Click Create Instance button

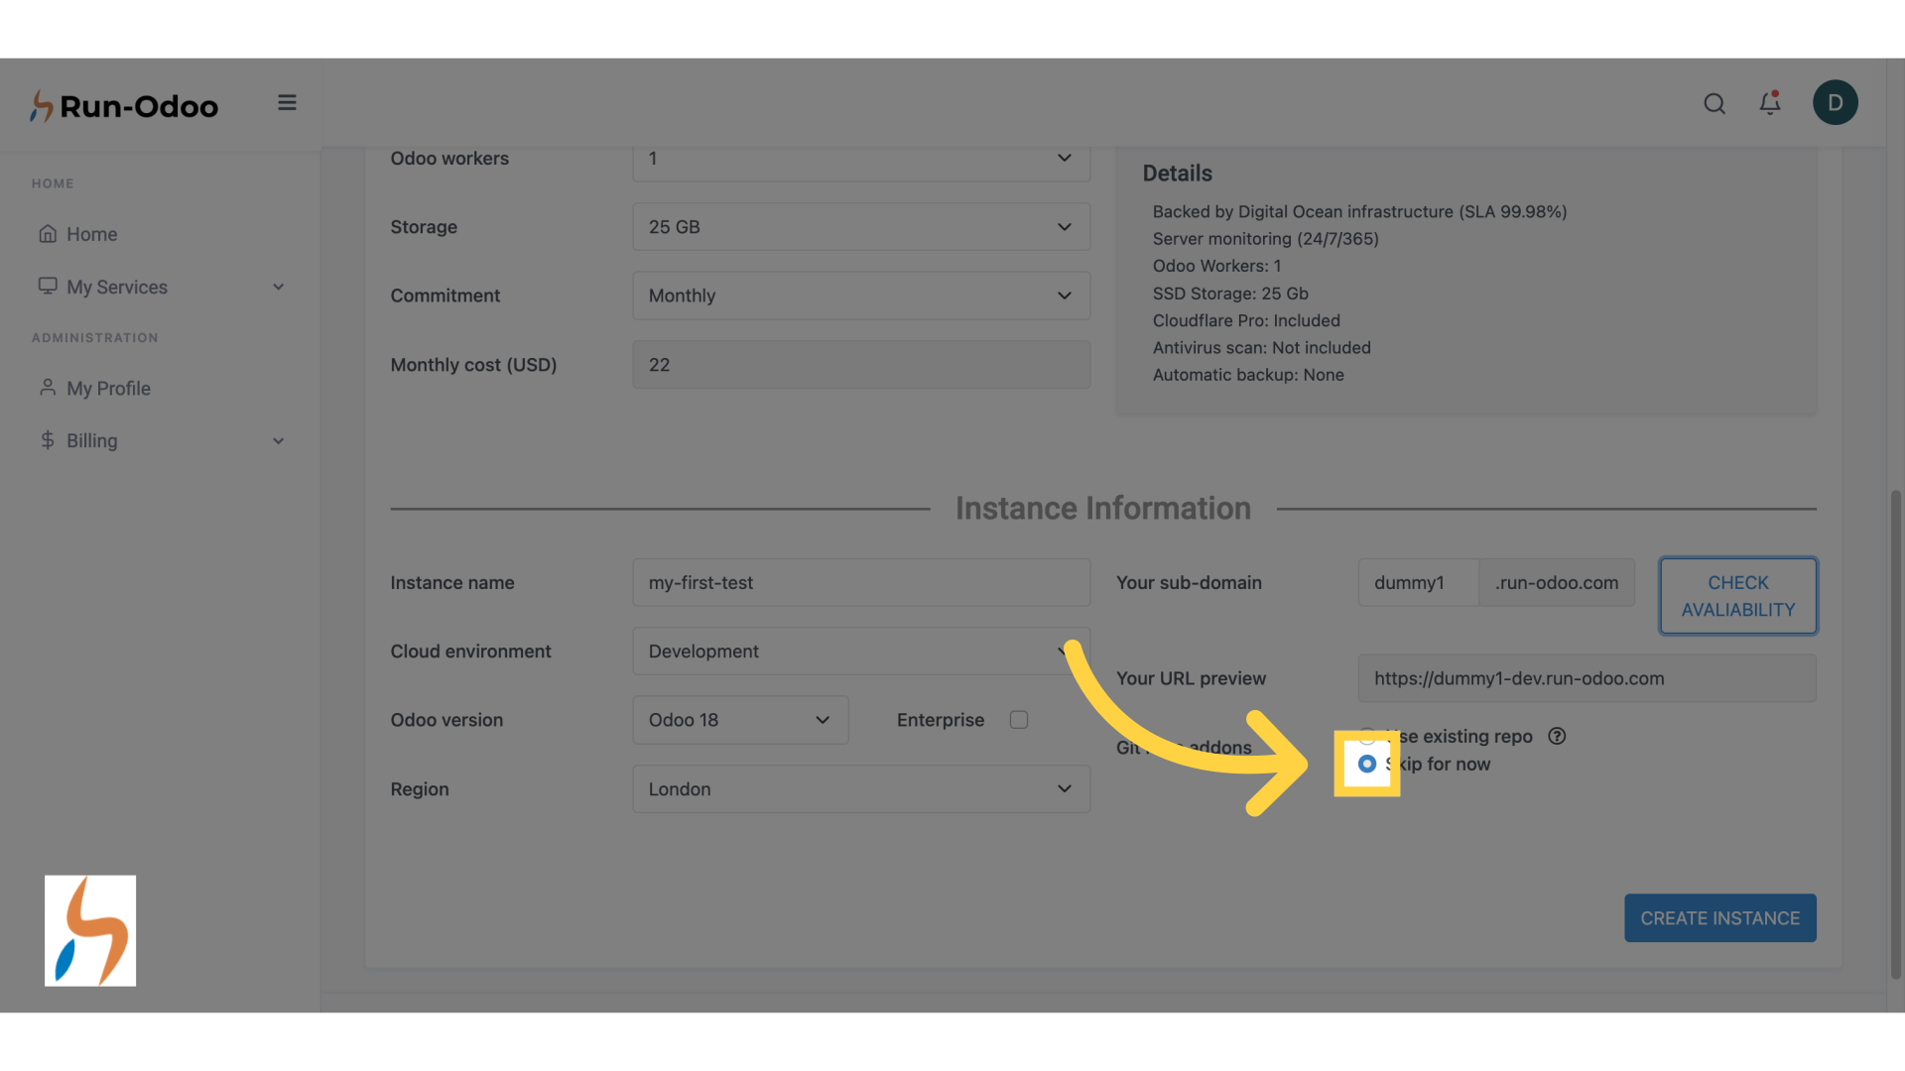(x=1719, y=918)
